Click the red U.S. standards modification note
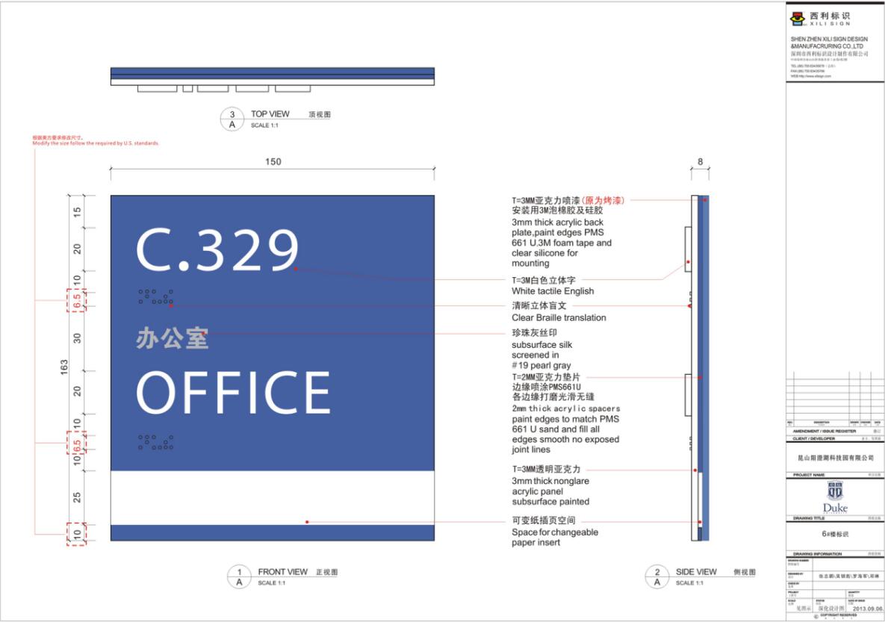 (x=96, y=140)
